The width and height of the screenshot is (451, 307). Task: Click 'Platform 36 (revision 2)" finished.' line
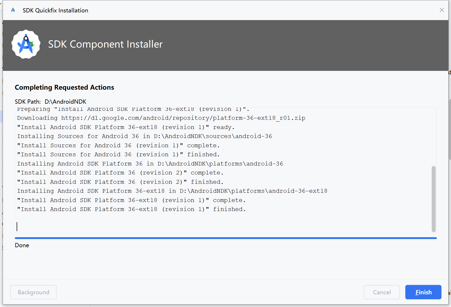coord(120,182)
